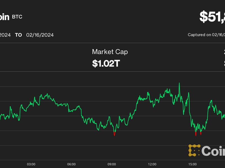Select the second red dip marker after 15:00
Viewport: 225px width, 168px height.
(x=201, y=133)
